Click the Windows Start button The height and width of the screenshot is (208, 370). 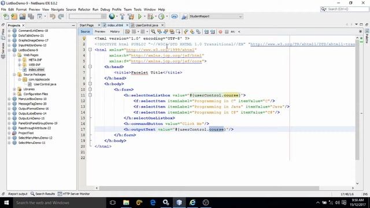click(x=6, y=203)
